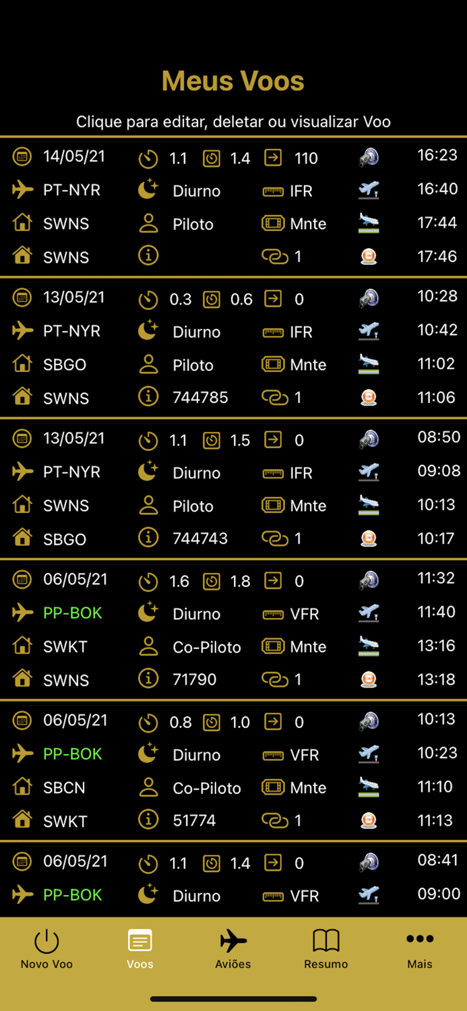
Task: Click the time 13:18
Action: pos(436,679)
